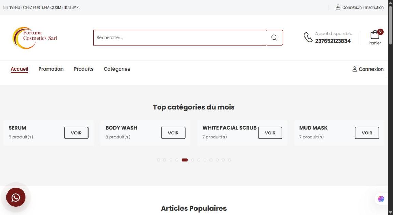Click the "Appel disponible" label
Image resolution: width=393 pixels, height=215 pixels.
point(334,33)
